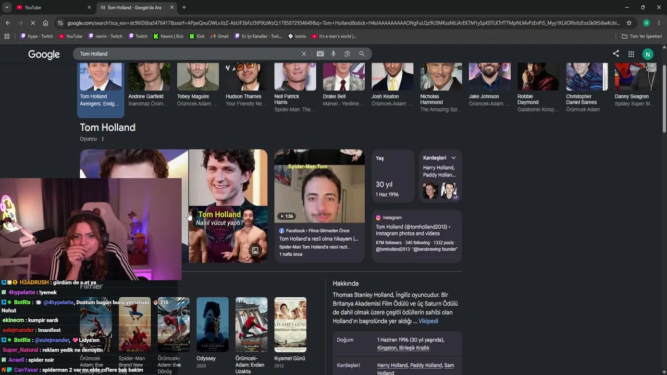667x375 pixels.
Task: Select the Josh Keaton cast card
Action: [392, 85]
